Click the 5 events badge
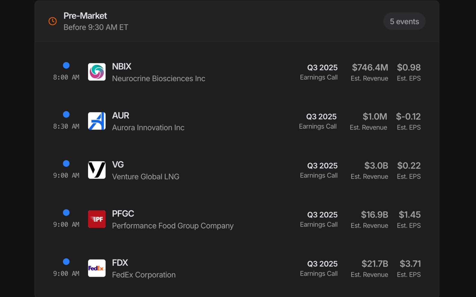The height and width of the screenshot is (297, 476). (x=404, y=21)
